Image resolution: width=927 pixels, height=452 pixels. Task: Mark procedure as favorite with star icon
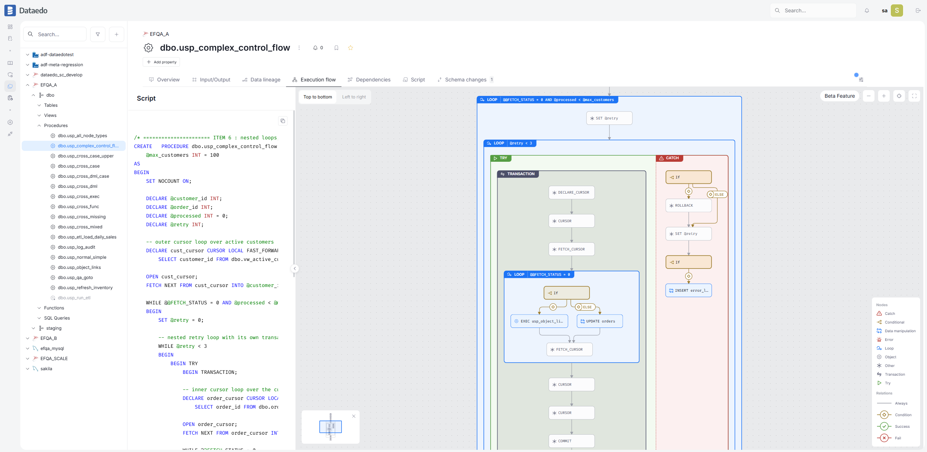click(351, 48)
